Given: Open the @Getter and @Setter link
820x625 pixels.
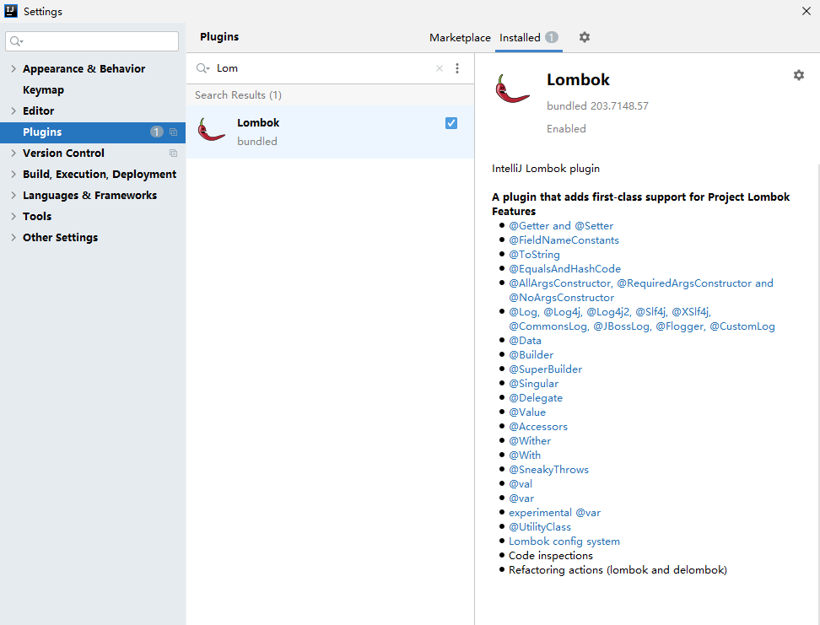Looking at the screenshot, I should (x=561, y=226).
